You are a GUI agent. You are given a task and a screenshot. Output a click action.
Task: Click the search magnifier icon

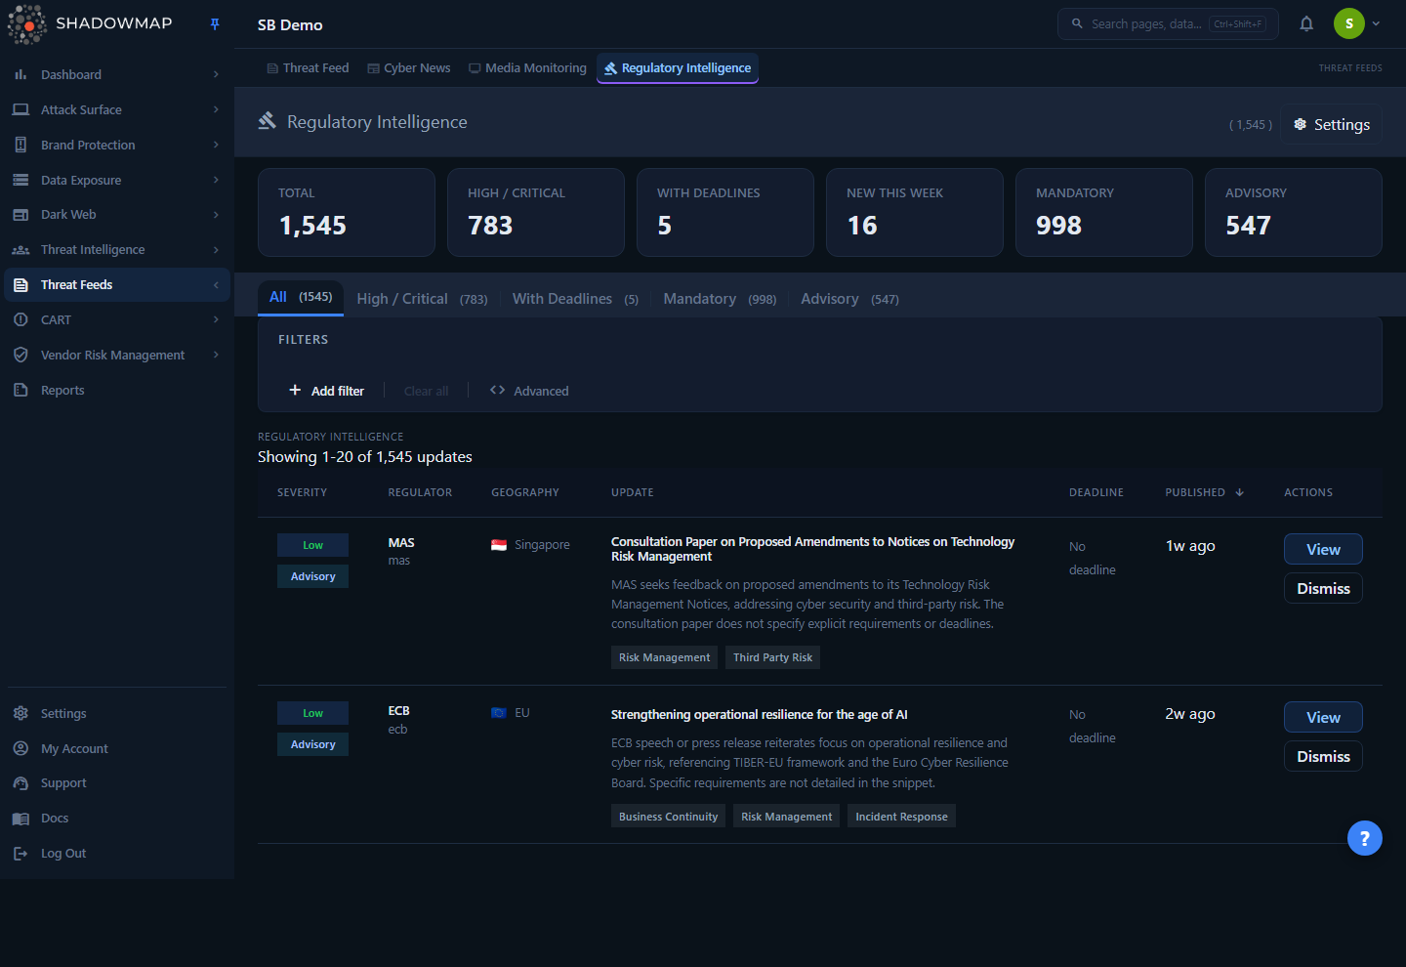[1077, 23]
